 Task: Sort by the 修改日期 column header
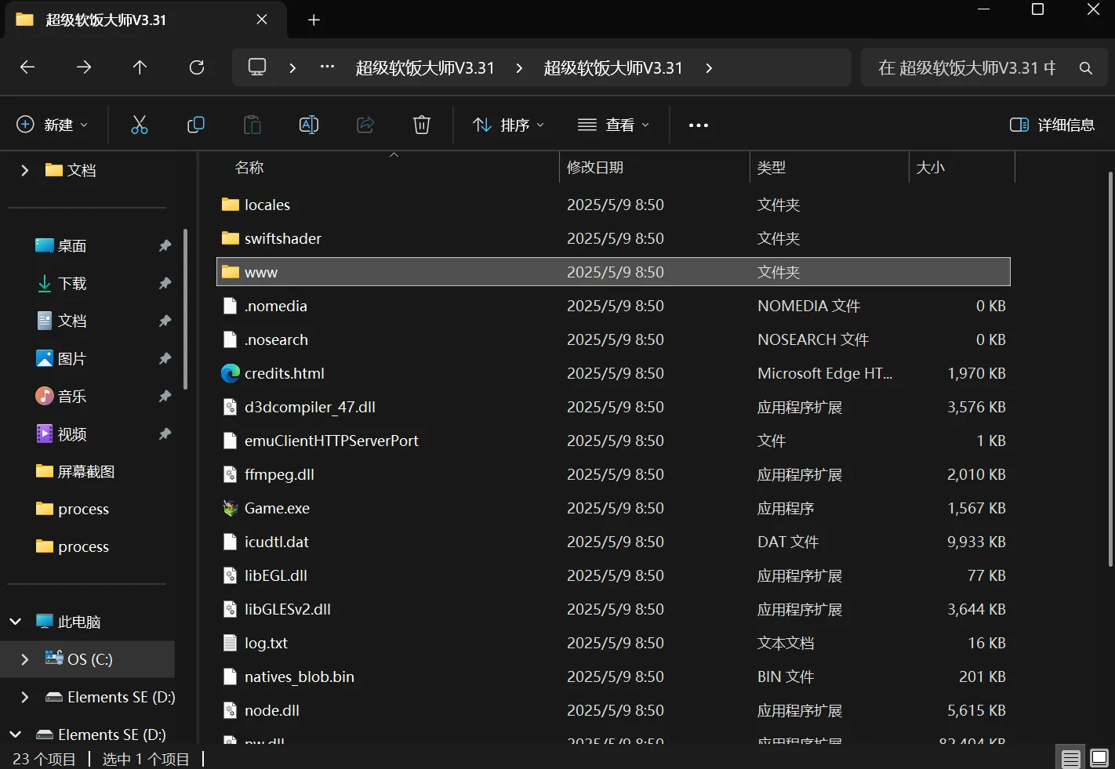tap(596, 167)
